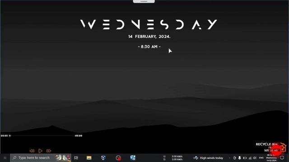
Task: Open battery status from system tray
Action: [x=245, y=158]
